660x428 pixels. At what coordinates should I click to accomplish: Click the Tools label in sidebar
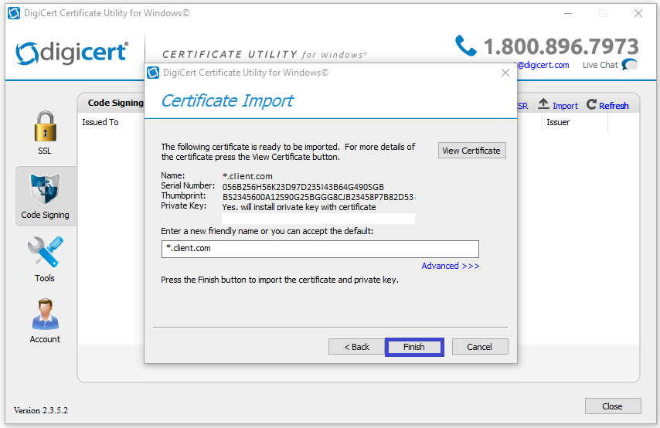tap(45, 278)
